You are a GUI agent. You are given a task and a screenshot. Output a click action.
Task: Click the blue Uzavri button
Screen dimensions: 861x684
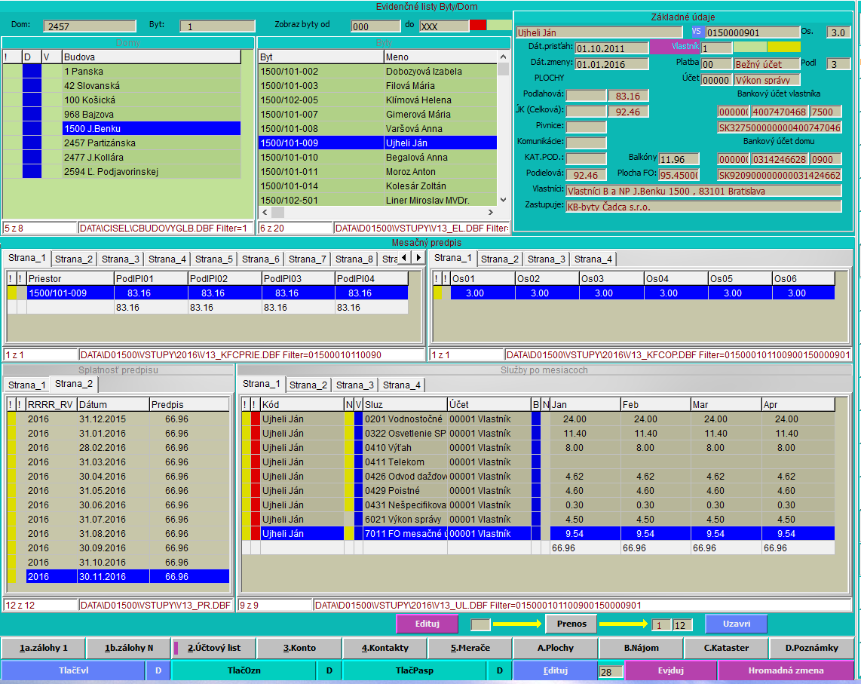tap(737, 624)
